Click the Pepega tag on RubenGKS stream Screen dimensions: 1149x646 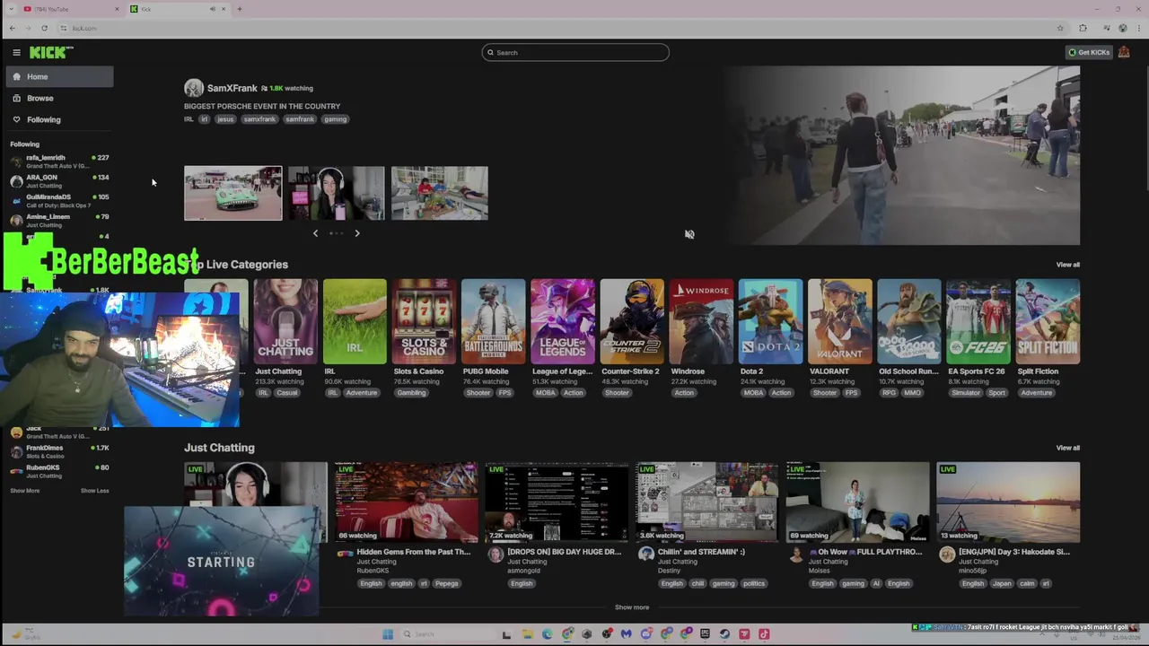pos(446,583)
